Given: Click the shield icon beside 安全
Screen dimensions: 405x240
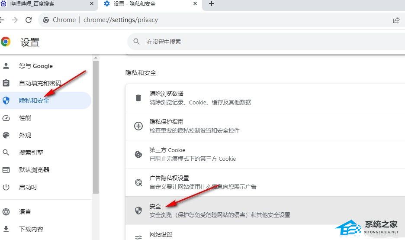Looking at the screenshot, I should (x=138, y=211).
